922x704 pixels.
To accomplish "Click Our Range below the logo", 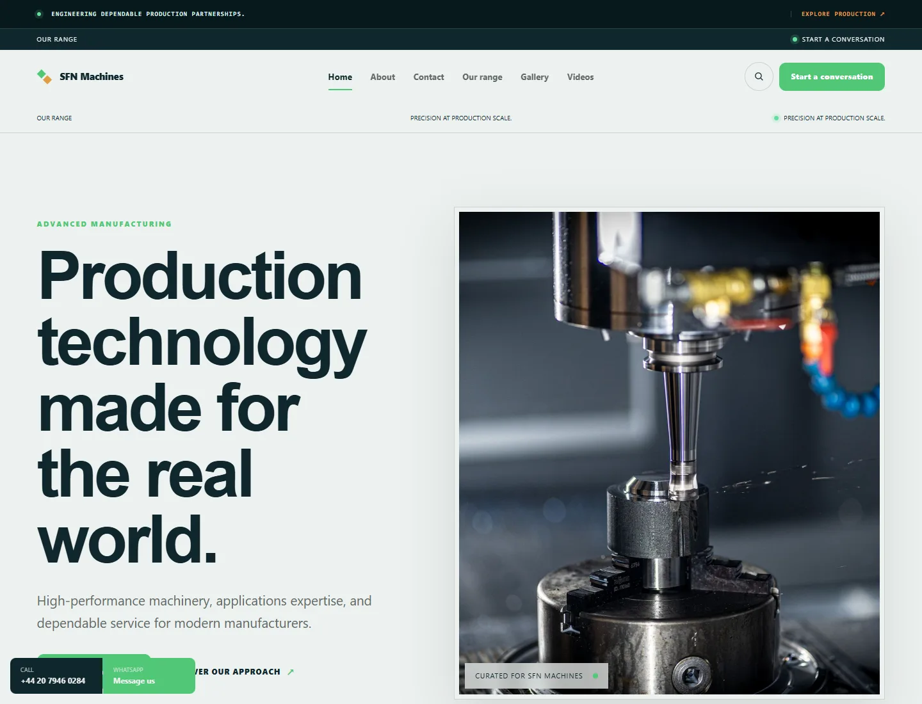I will [54, 118].
